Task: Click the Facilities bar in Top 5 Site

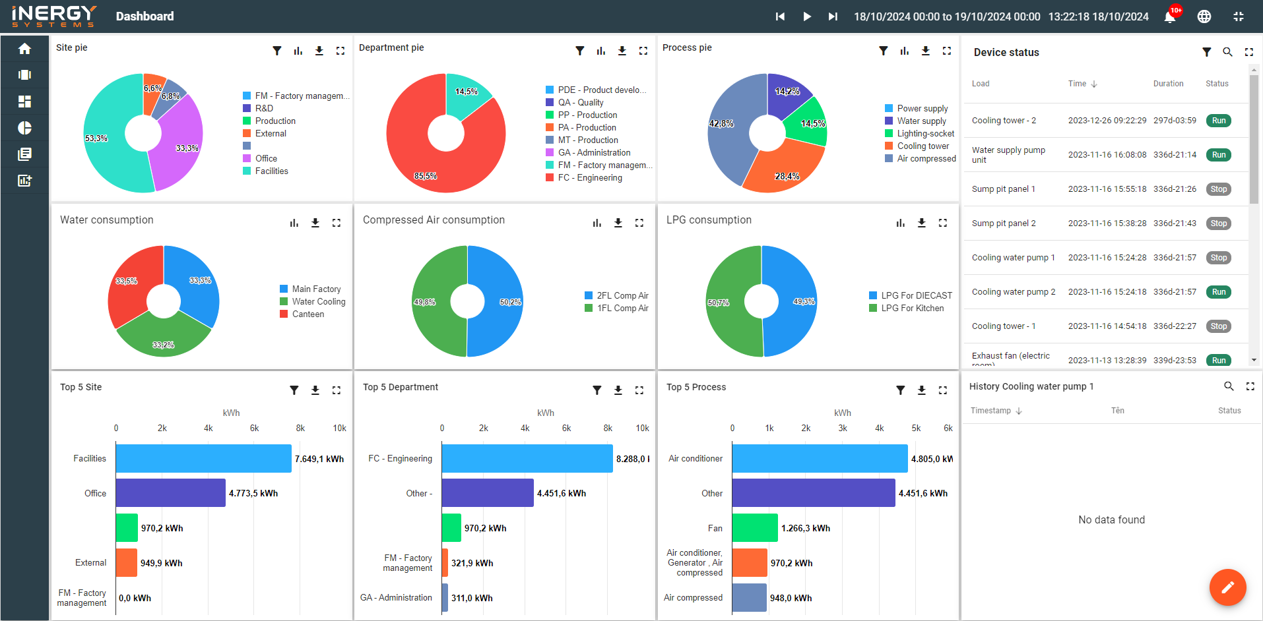Action: click(203, 458)
